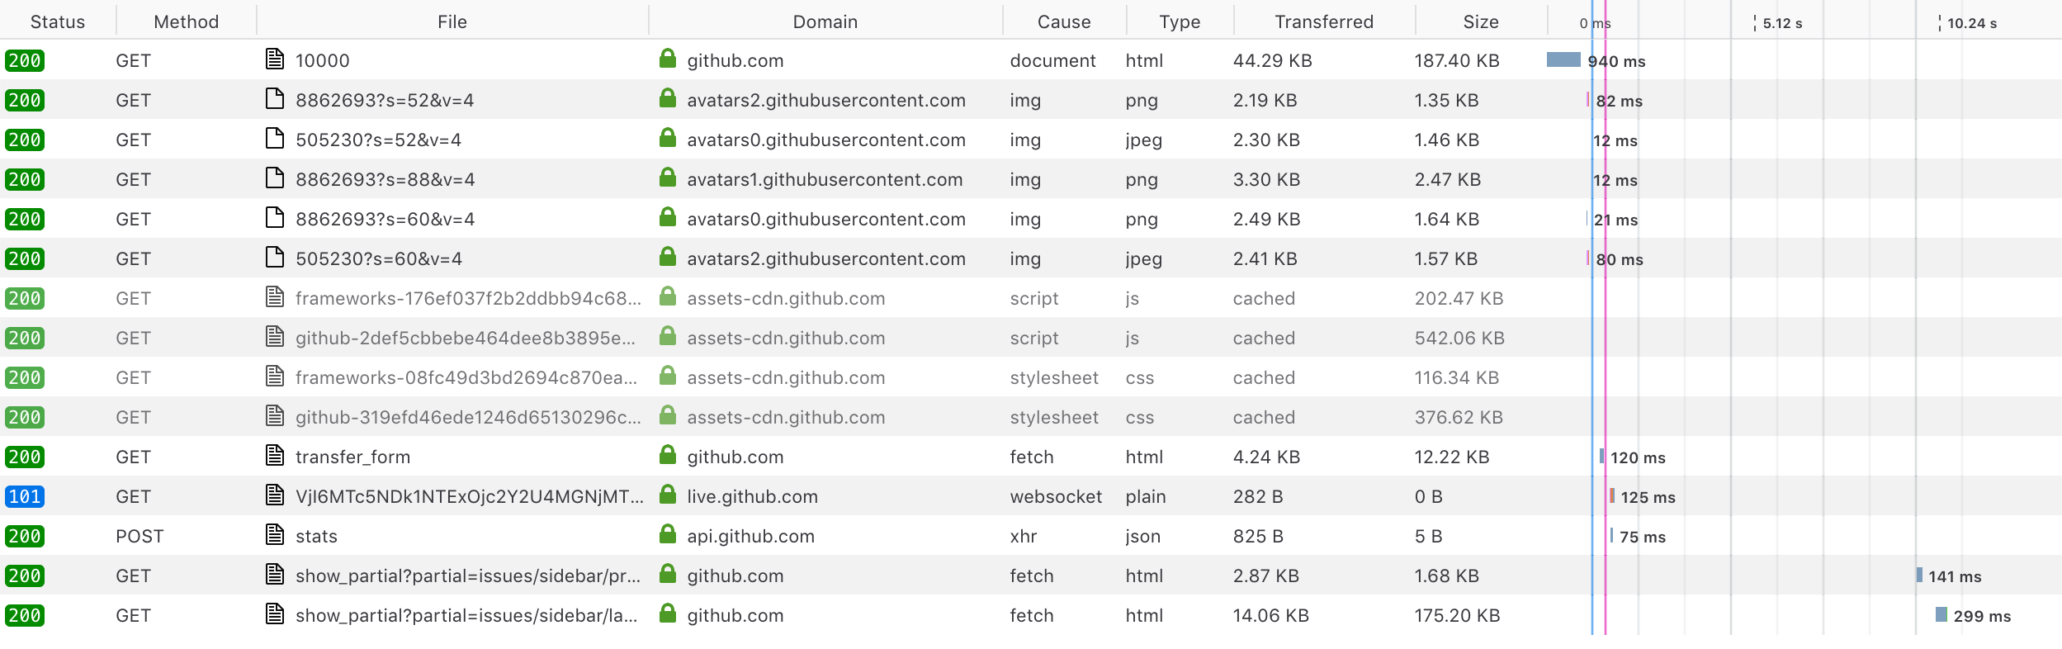The width and height of the screenshot is (2062, 649).
Task: Click the green 200 badge on the stats row
Action: tap(25, 536)
